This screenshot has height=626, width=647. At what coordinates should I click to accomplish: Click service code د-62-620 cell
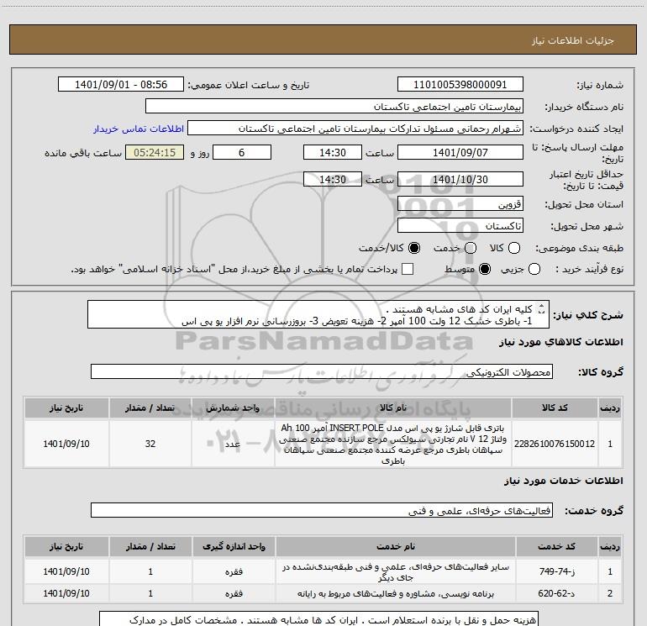556,593
